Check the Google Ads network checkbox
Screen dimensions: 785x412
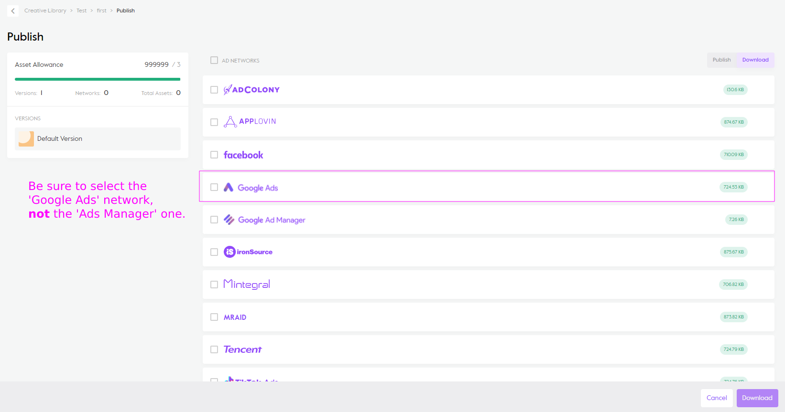pyautogui.click(x=214, y=187)
